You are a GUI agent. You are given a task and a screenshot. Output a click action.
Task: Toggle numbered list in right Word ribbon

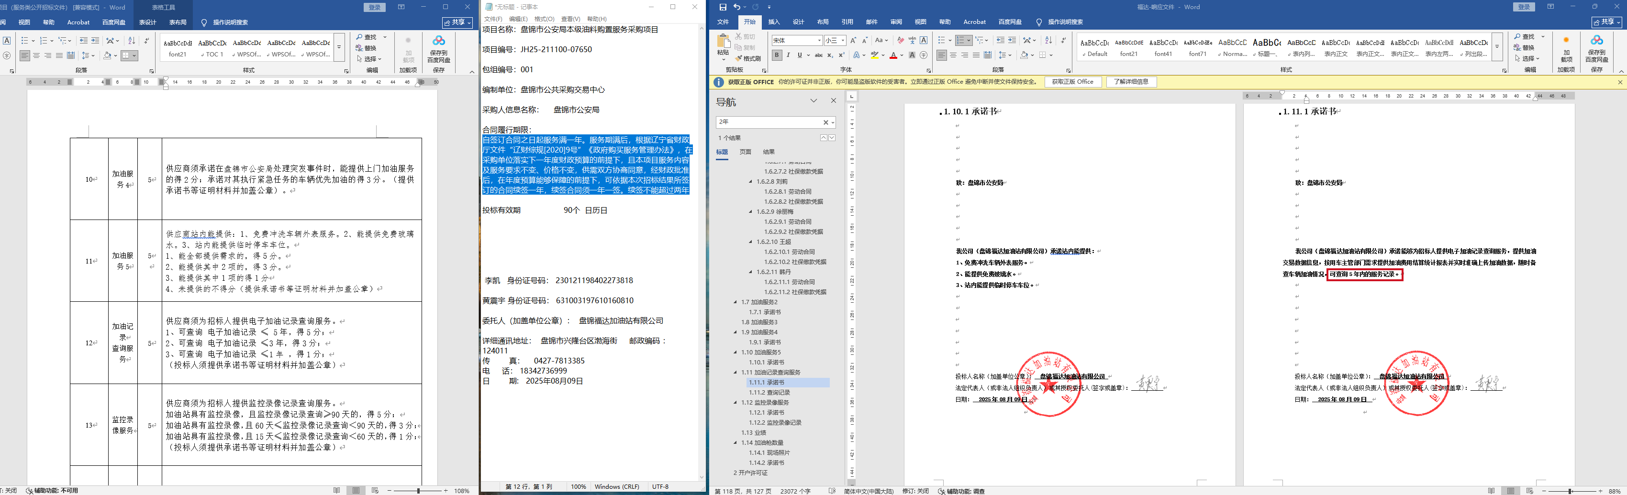pyautogui.click(x=961, y=40)
